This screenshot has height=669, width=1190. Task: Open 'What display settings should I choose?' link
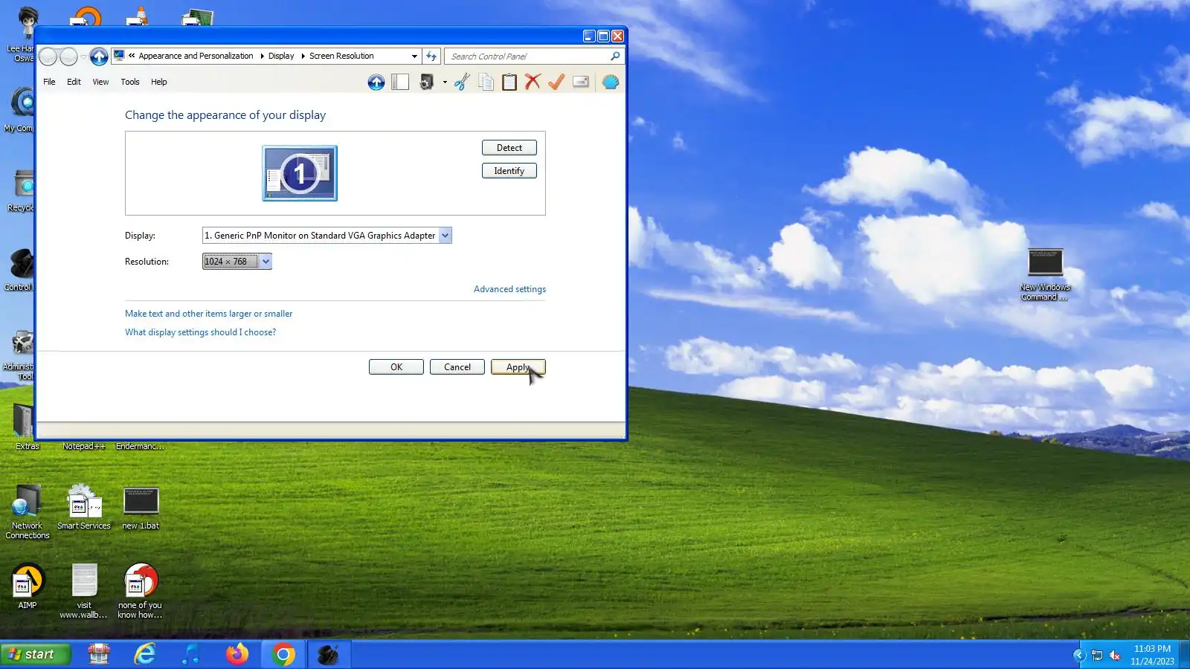pos(200,332)
